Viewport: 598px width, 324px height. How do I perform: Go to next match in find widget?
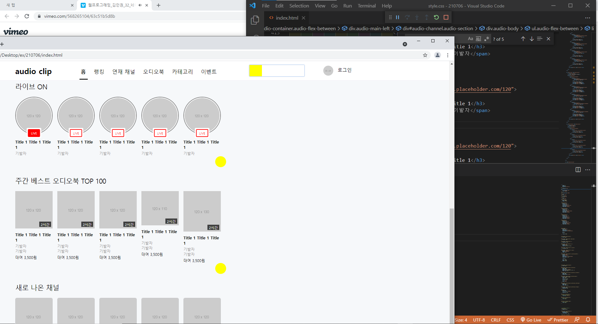point(532,39)
